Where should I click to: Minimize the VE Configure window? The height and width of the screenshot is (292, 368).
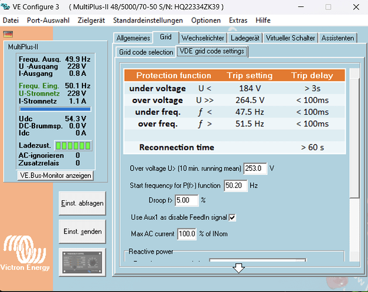301,7
